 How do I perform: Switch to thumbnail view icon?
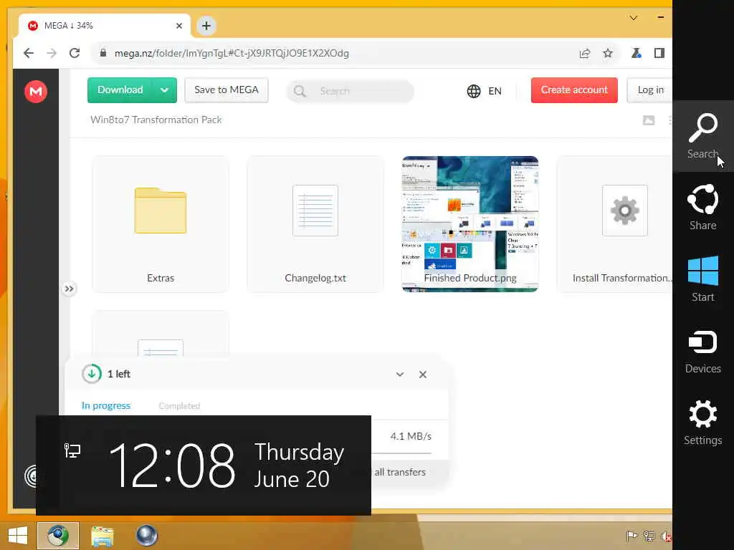648,120
